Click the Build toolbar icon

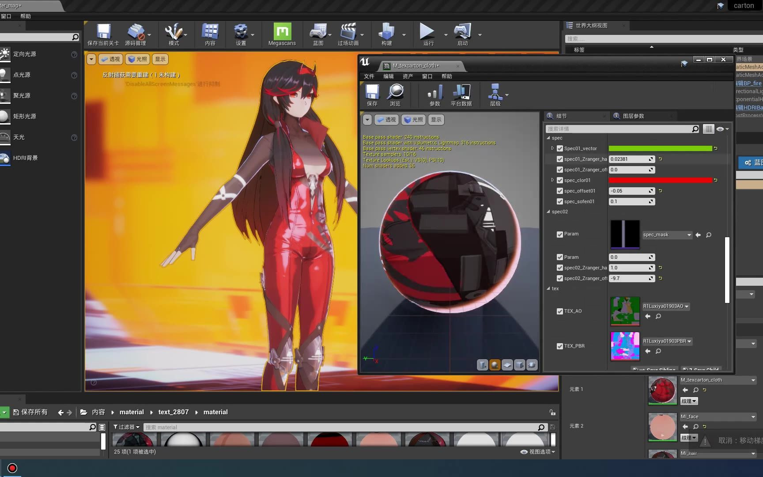click(386, 34)
